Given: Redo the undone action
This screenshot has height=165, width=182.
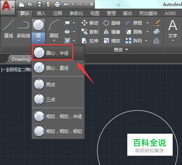Looking at the screenshot, I should pos(80,4).
